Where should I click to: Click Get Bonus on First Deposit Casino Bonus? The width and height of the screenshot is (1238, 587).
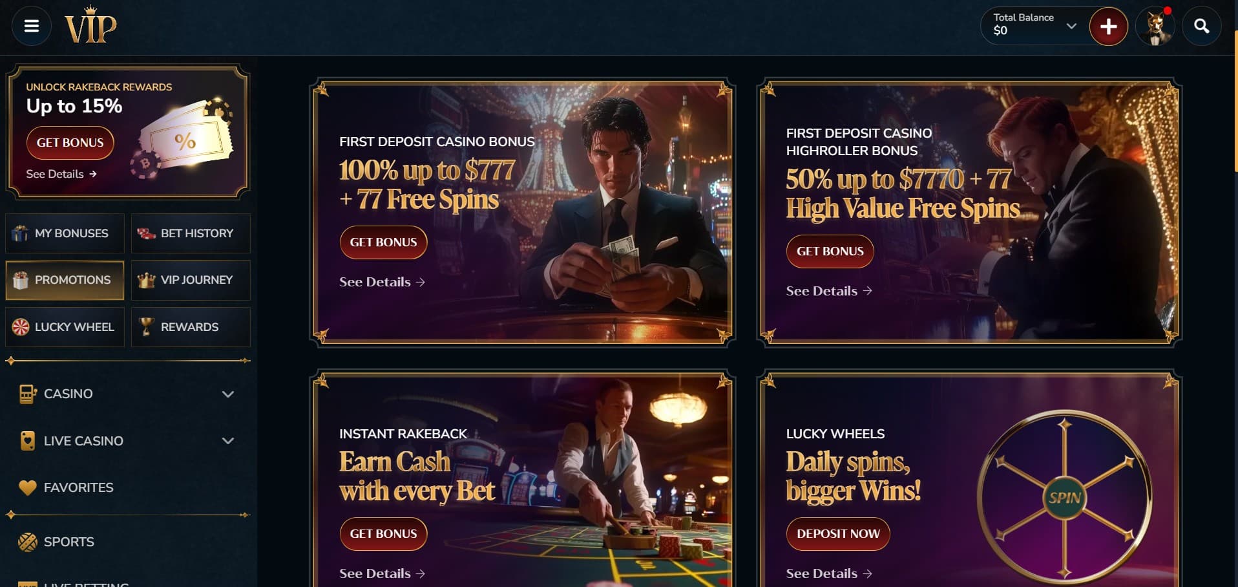[383, 242]
